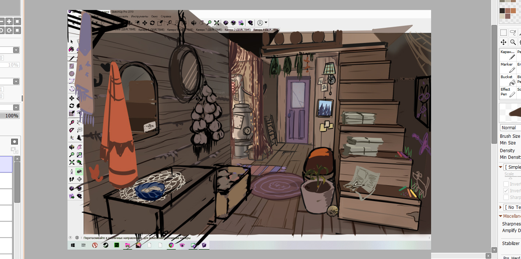Image resolution: width=521 pixels, height=259 pixels.
Task: Click the Windows Start icon in painted taskbar
Action: point(73,245)
